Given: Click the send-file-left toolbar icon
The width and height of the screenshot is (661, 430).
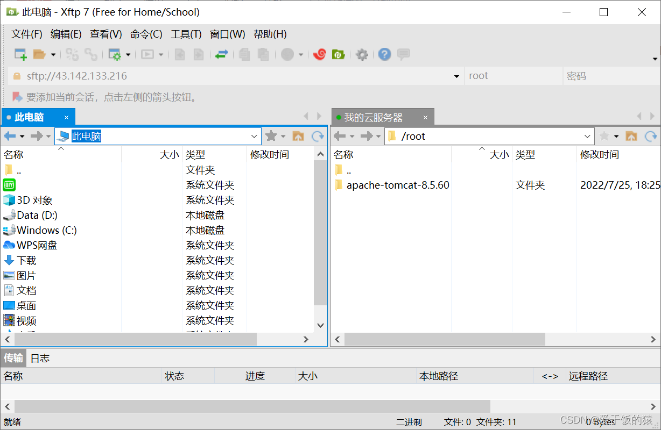Looking at the screenshot, I should [x=180, y=54].
